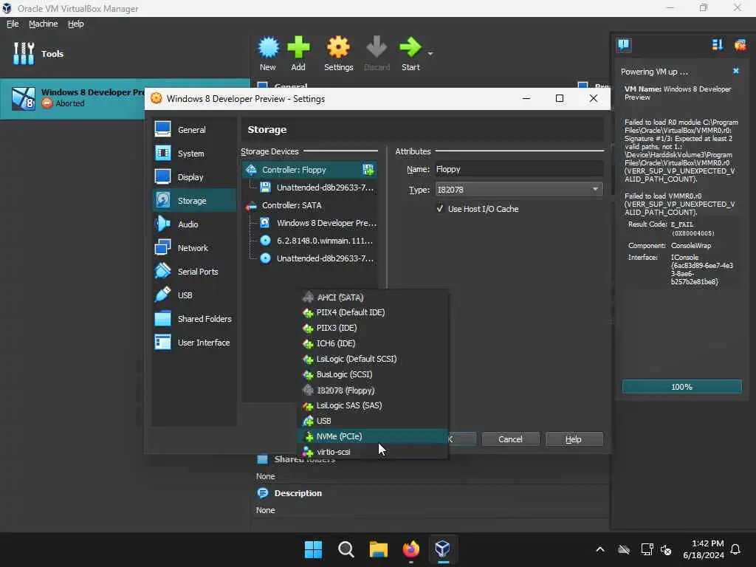756x567 pixels.
Task: Open the Shared Folders settings category
Action: [x=194, y=319]
